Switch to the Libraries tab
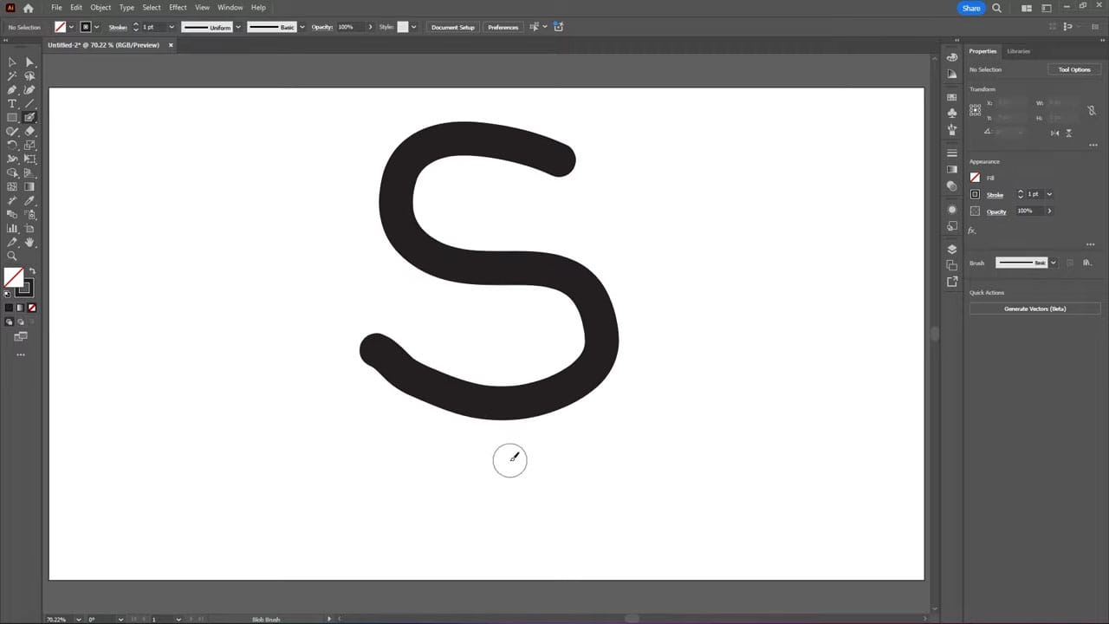The height and width of the screenshot is (624, 1109). click(x=1019, y=51)
